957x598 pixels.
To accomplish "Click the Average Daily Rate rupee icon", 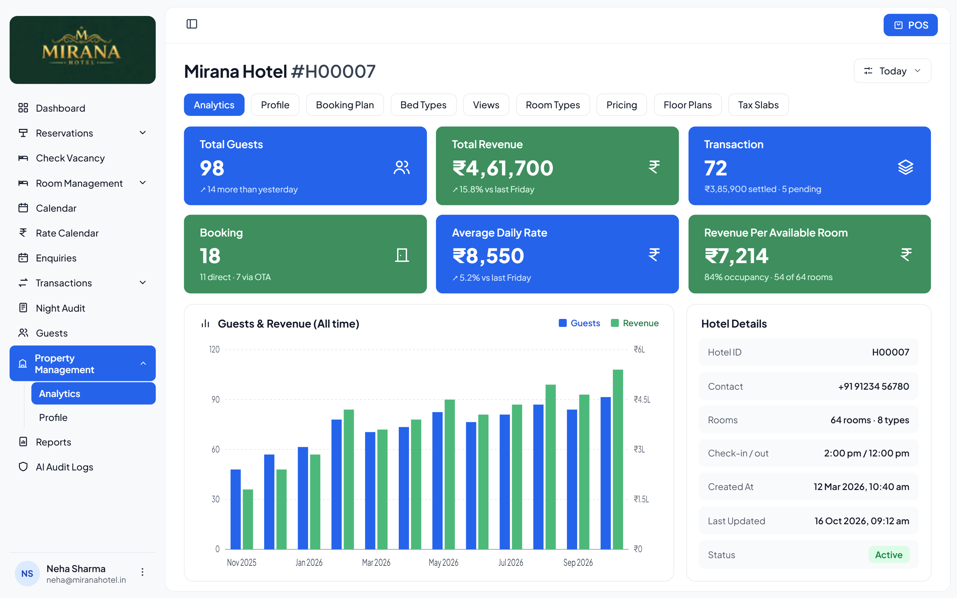I will pos(654,255).
